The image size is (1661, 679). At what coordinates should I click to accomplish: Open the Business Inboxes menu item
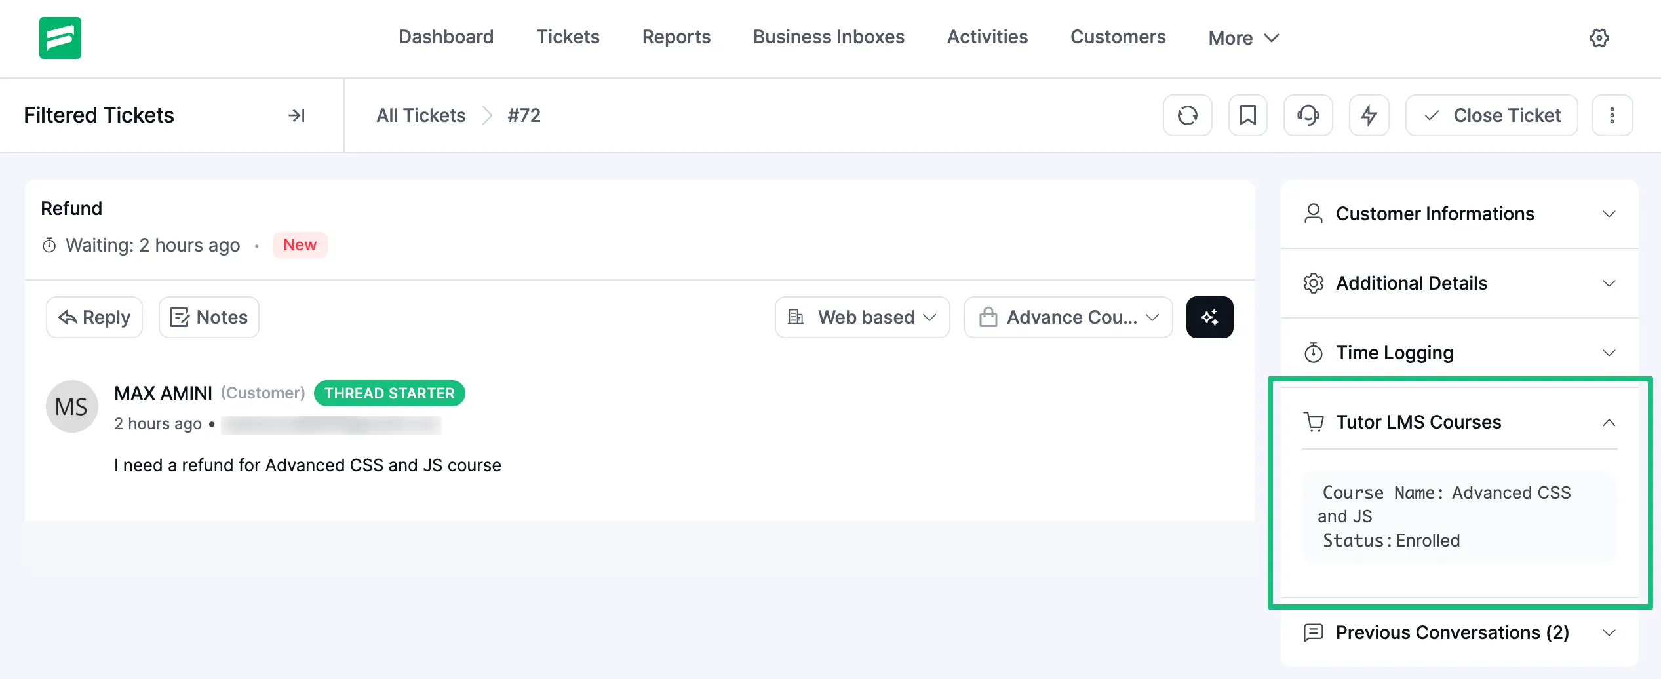(828, 37)
